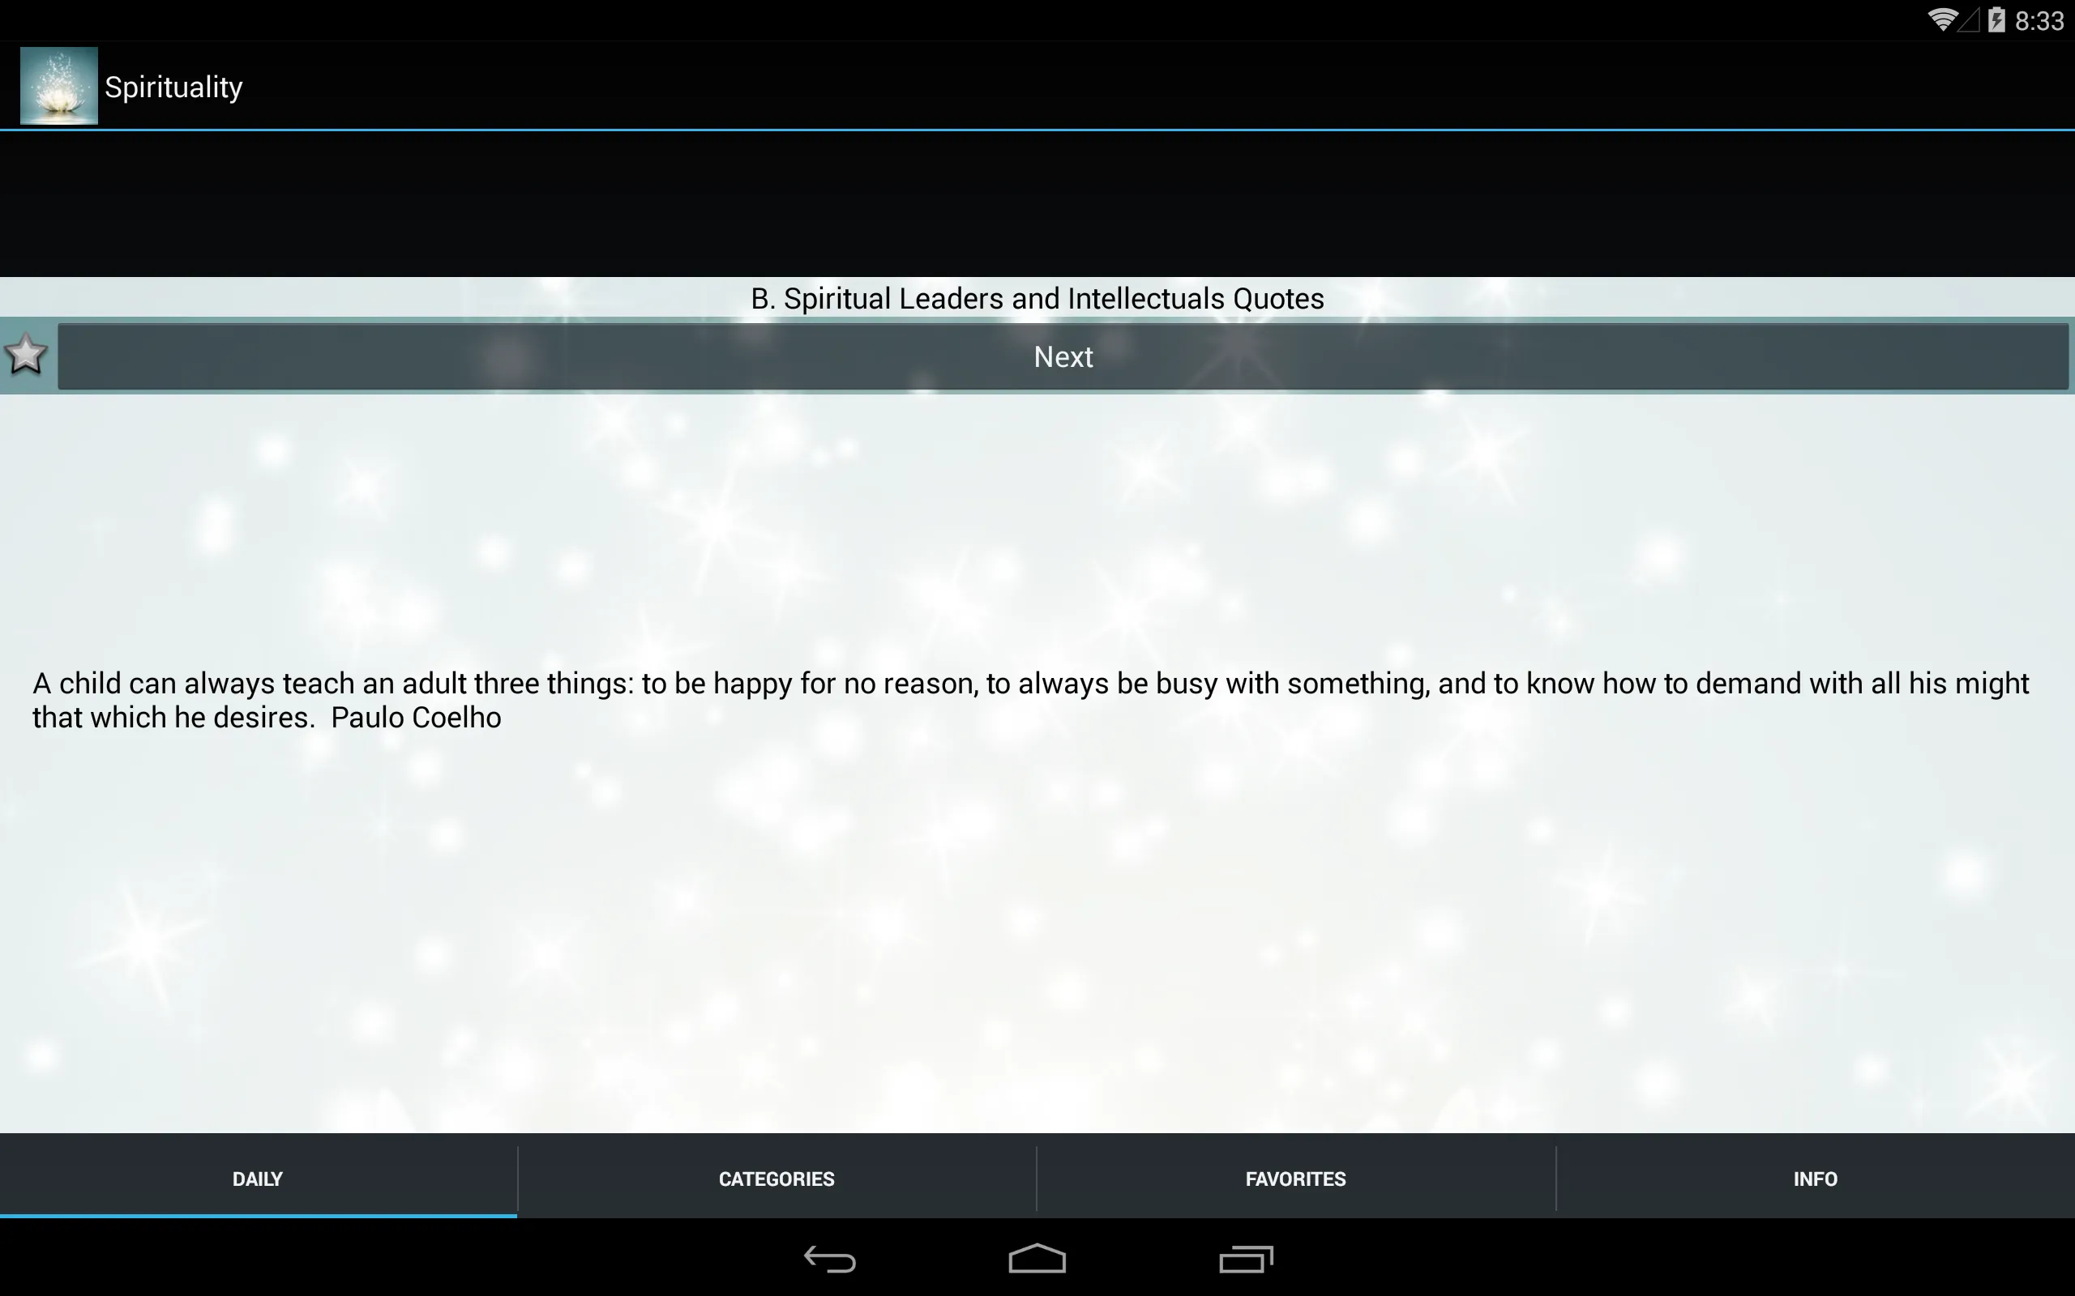Open the Spirituality app icon
This screenshot has height=1296, width=2075.
[x=60, y=85]
